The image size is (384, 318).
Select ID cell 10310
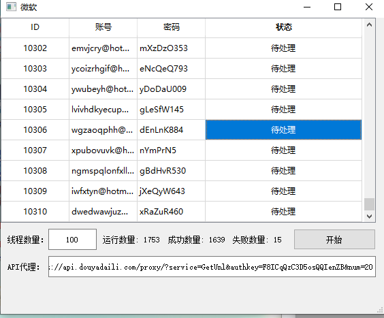[x=35, y=211]
